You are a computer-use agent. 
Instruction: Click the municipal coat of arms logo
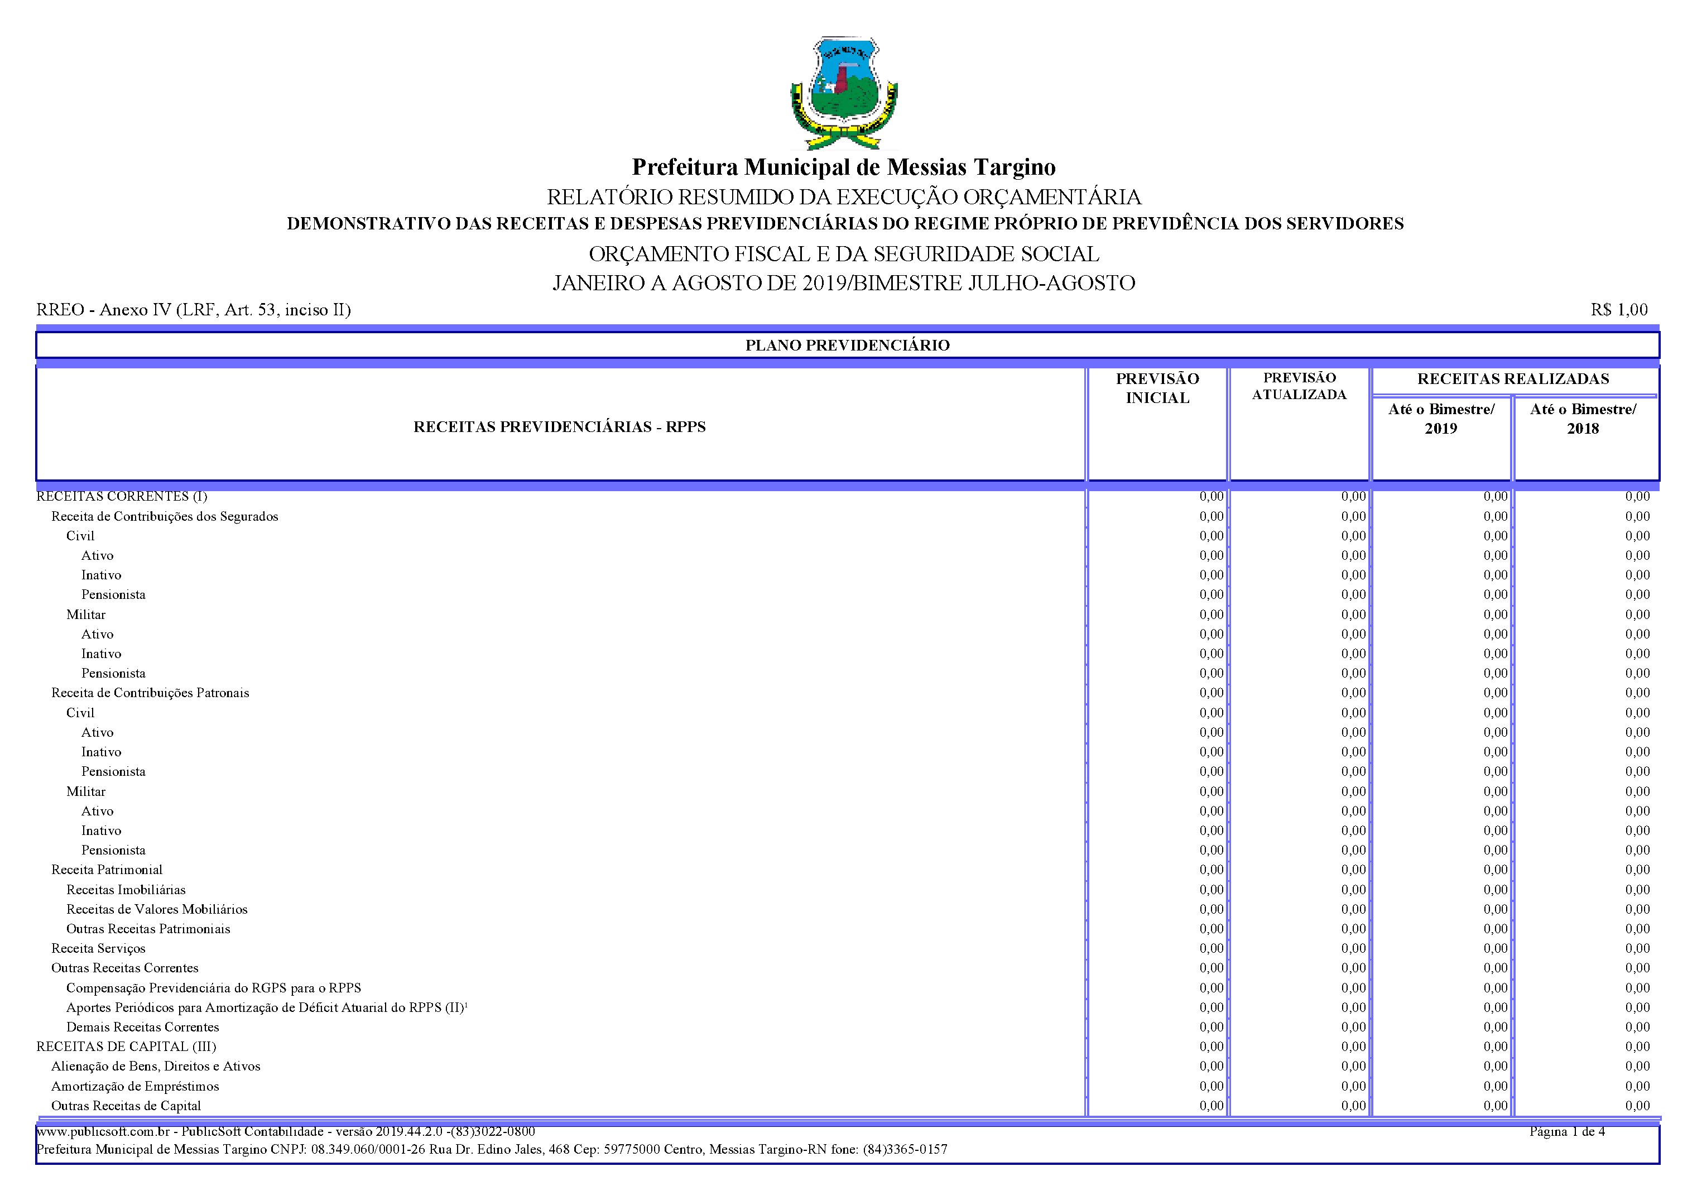(843, 93)
